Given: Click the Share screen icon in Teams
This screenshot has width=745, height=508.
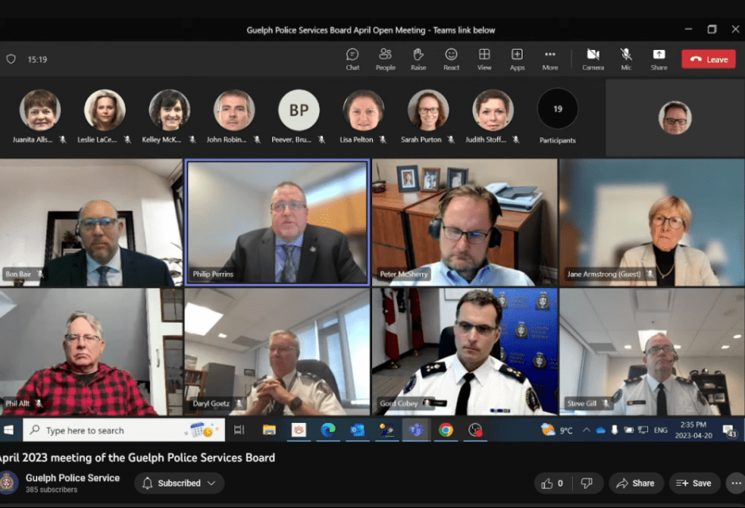Looking at the screenshot, I should [x=659, y=59].
